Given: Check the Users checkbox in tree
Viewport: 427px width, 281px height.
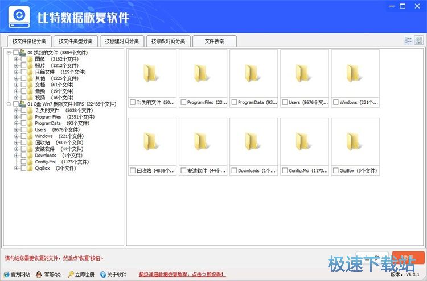Looking at the screenshot, I should click(23, 130).
